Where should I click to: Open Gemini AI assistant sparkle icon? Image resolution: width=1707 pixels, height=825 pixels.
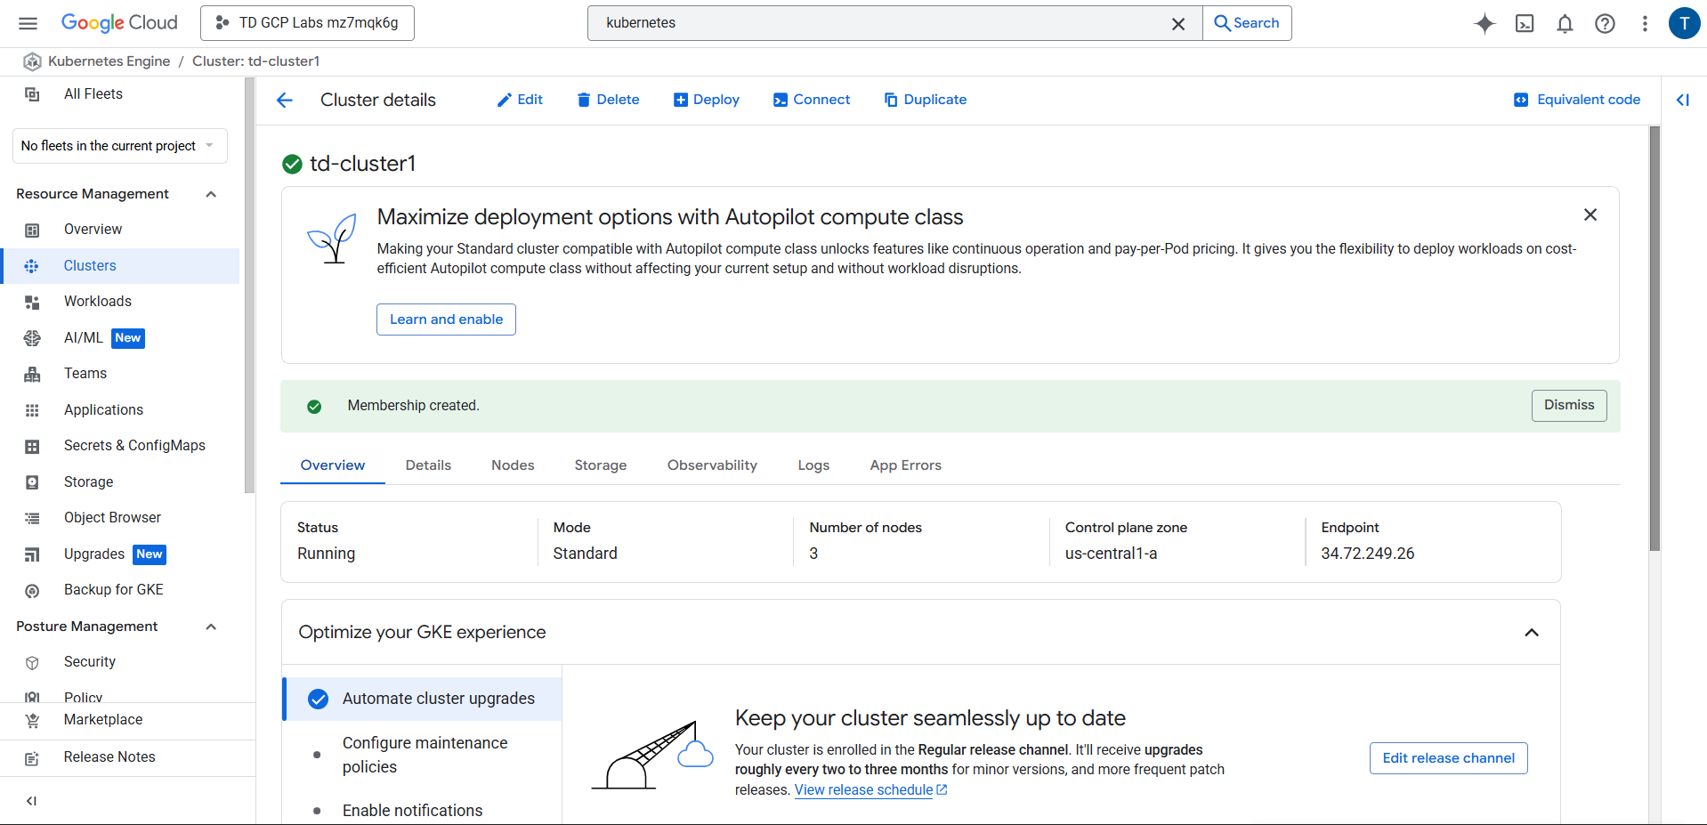(x=1485, y=23)
